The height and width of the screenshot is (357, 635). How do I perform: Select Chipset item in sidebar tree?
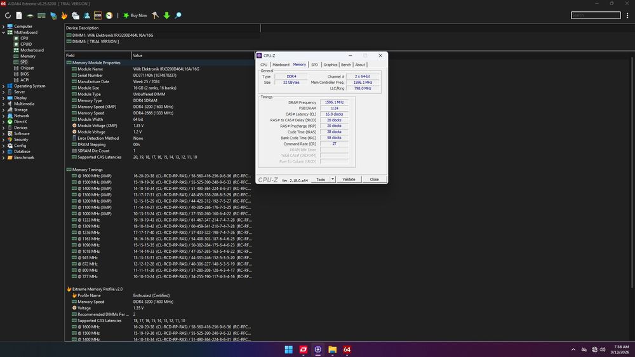pos(27,68)
